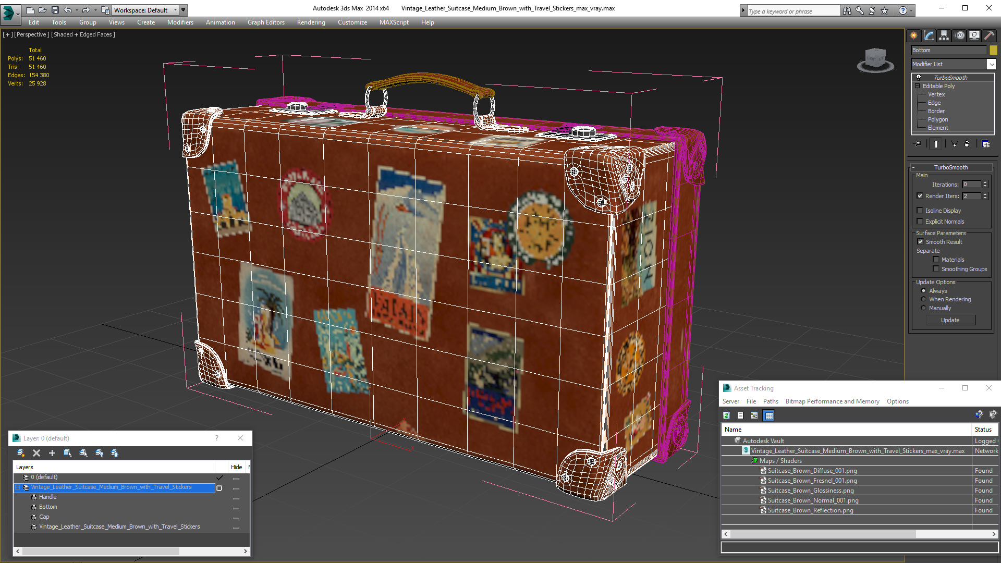Select Manually update option
Screen dimensions: 1001x563
pos(923,308)
